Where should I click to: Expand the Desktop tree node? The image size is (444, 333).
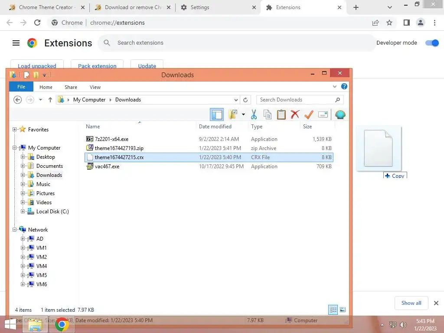[x=23, y=157]
